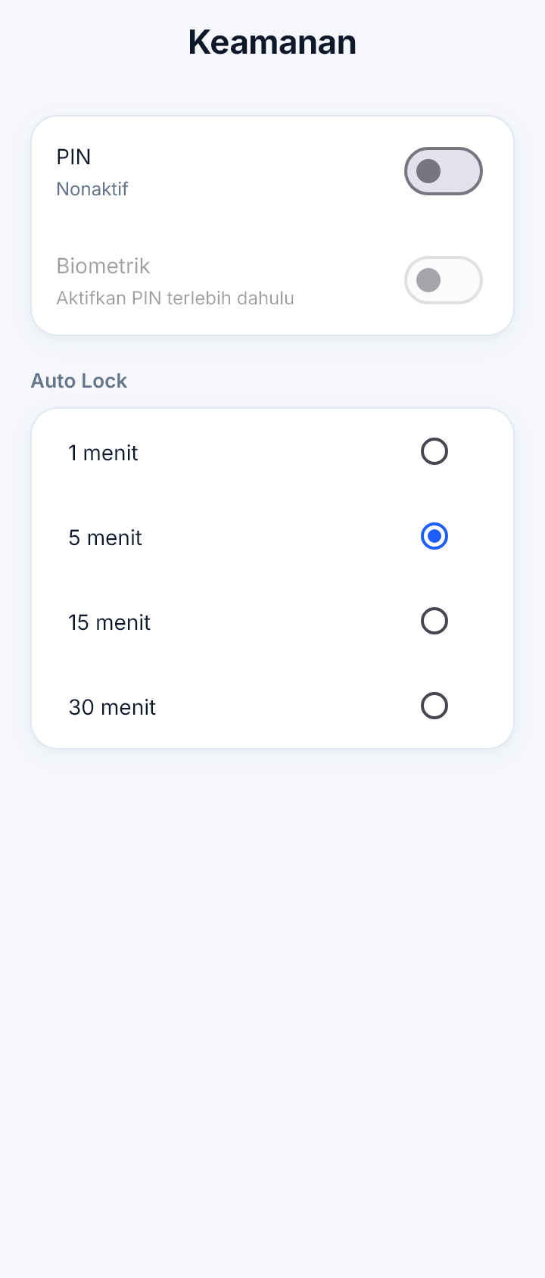Choose the 5 menit radio button
The width and height of the screenshot is (545, 1278).
(434, 537)
